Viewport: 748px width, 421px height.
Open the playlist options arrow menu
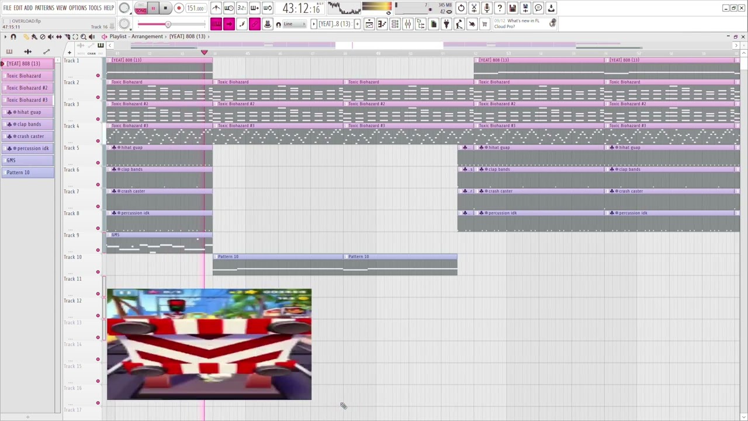click(5, 37)
